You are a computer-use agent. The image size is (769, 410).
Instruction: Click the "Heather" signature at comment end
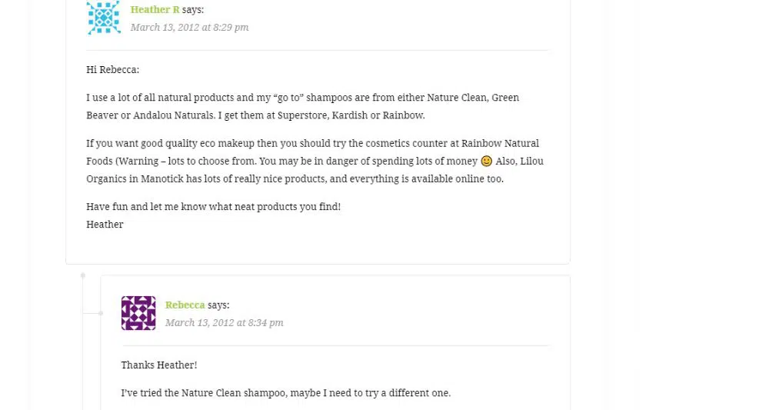[105, 225]
